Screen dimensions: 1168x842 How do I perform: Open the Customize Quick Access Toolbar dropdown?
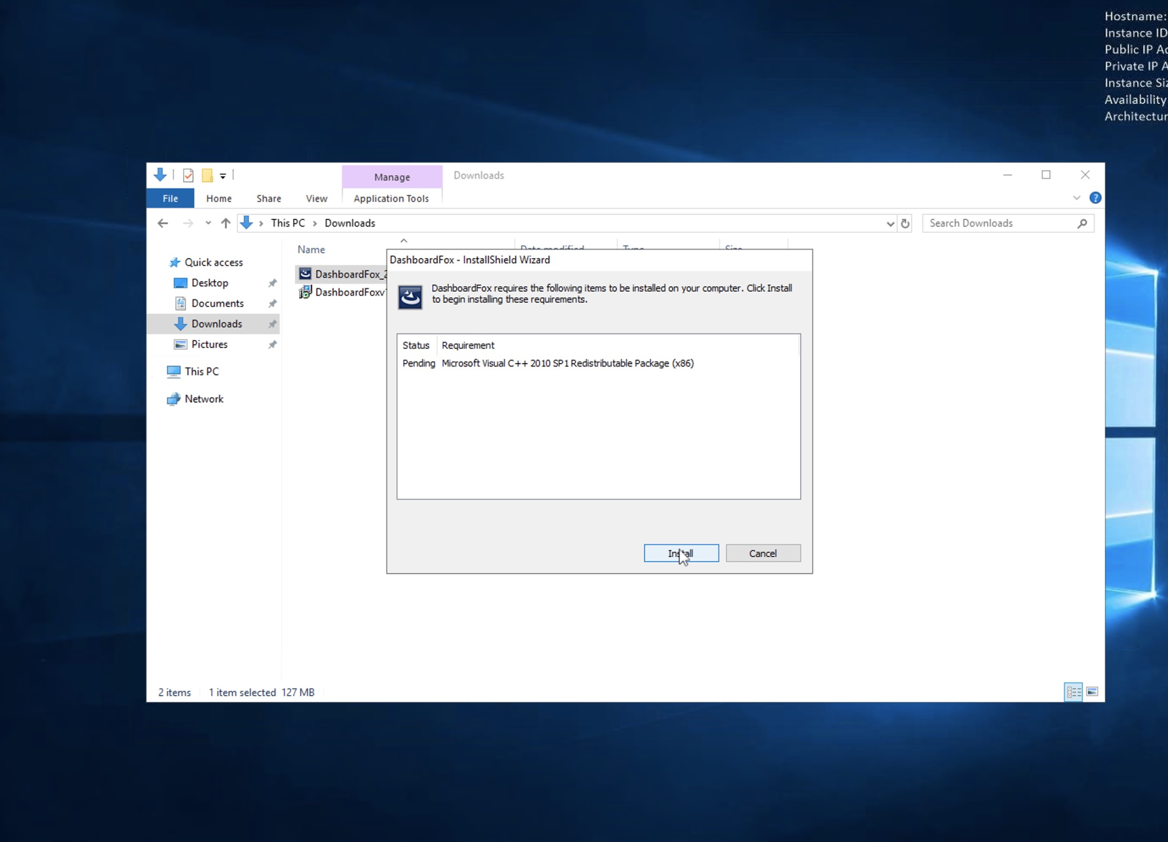223,176
